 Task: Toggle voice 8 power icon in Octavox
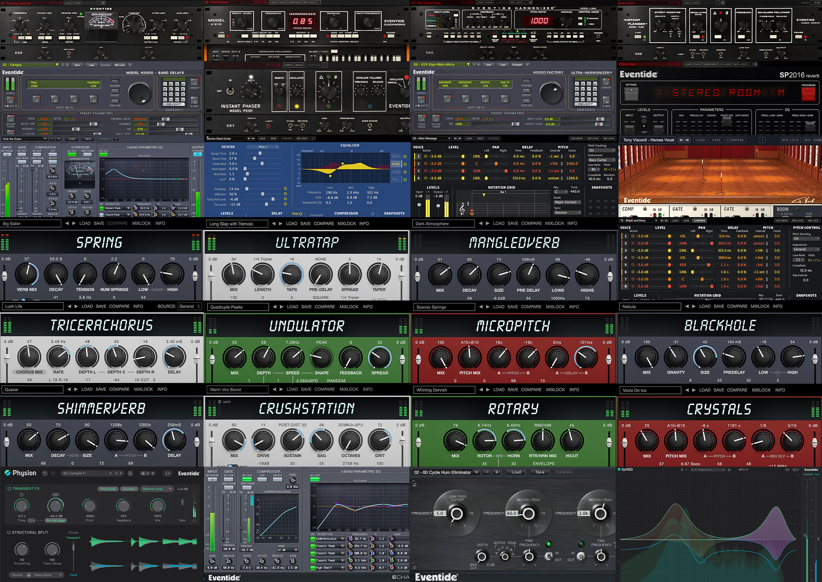pyautogui.click(x=633, y=286)
